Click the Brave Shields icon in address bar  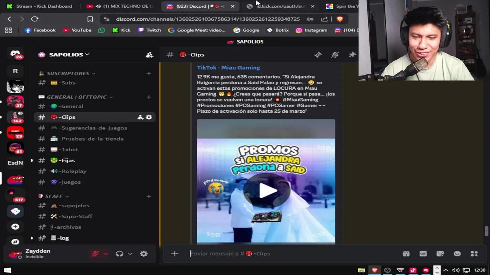click(x=340, y=19)
